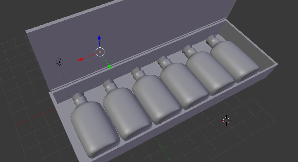Click the blue Z-axis manipulator arrow

[99, 38]
